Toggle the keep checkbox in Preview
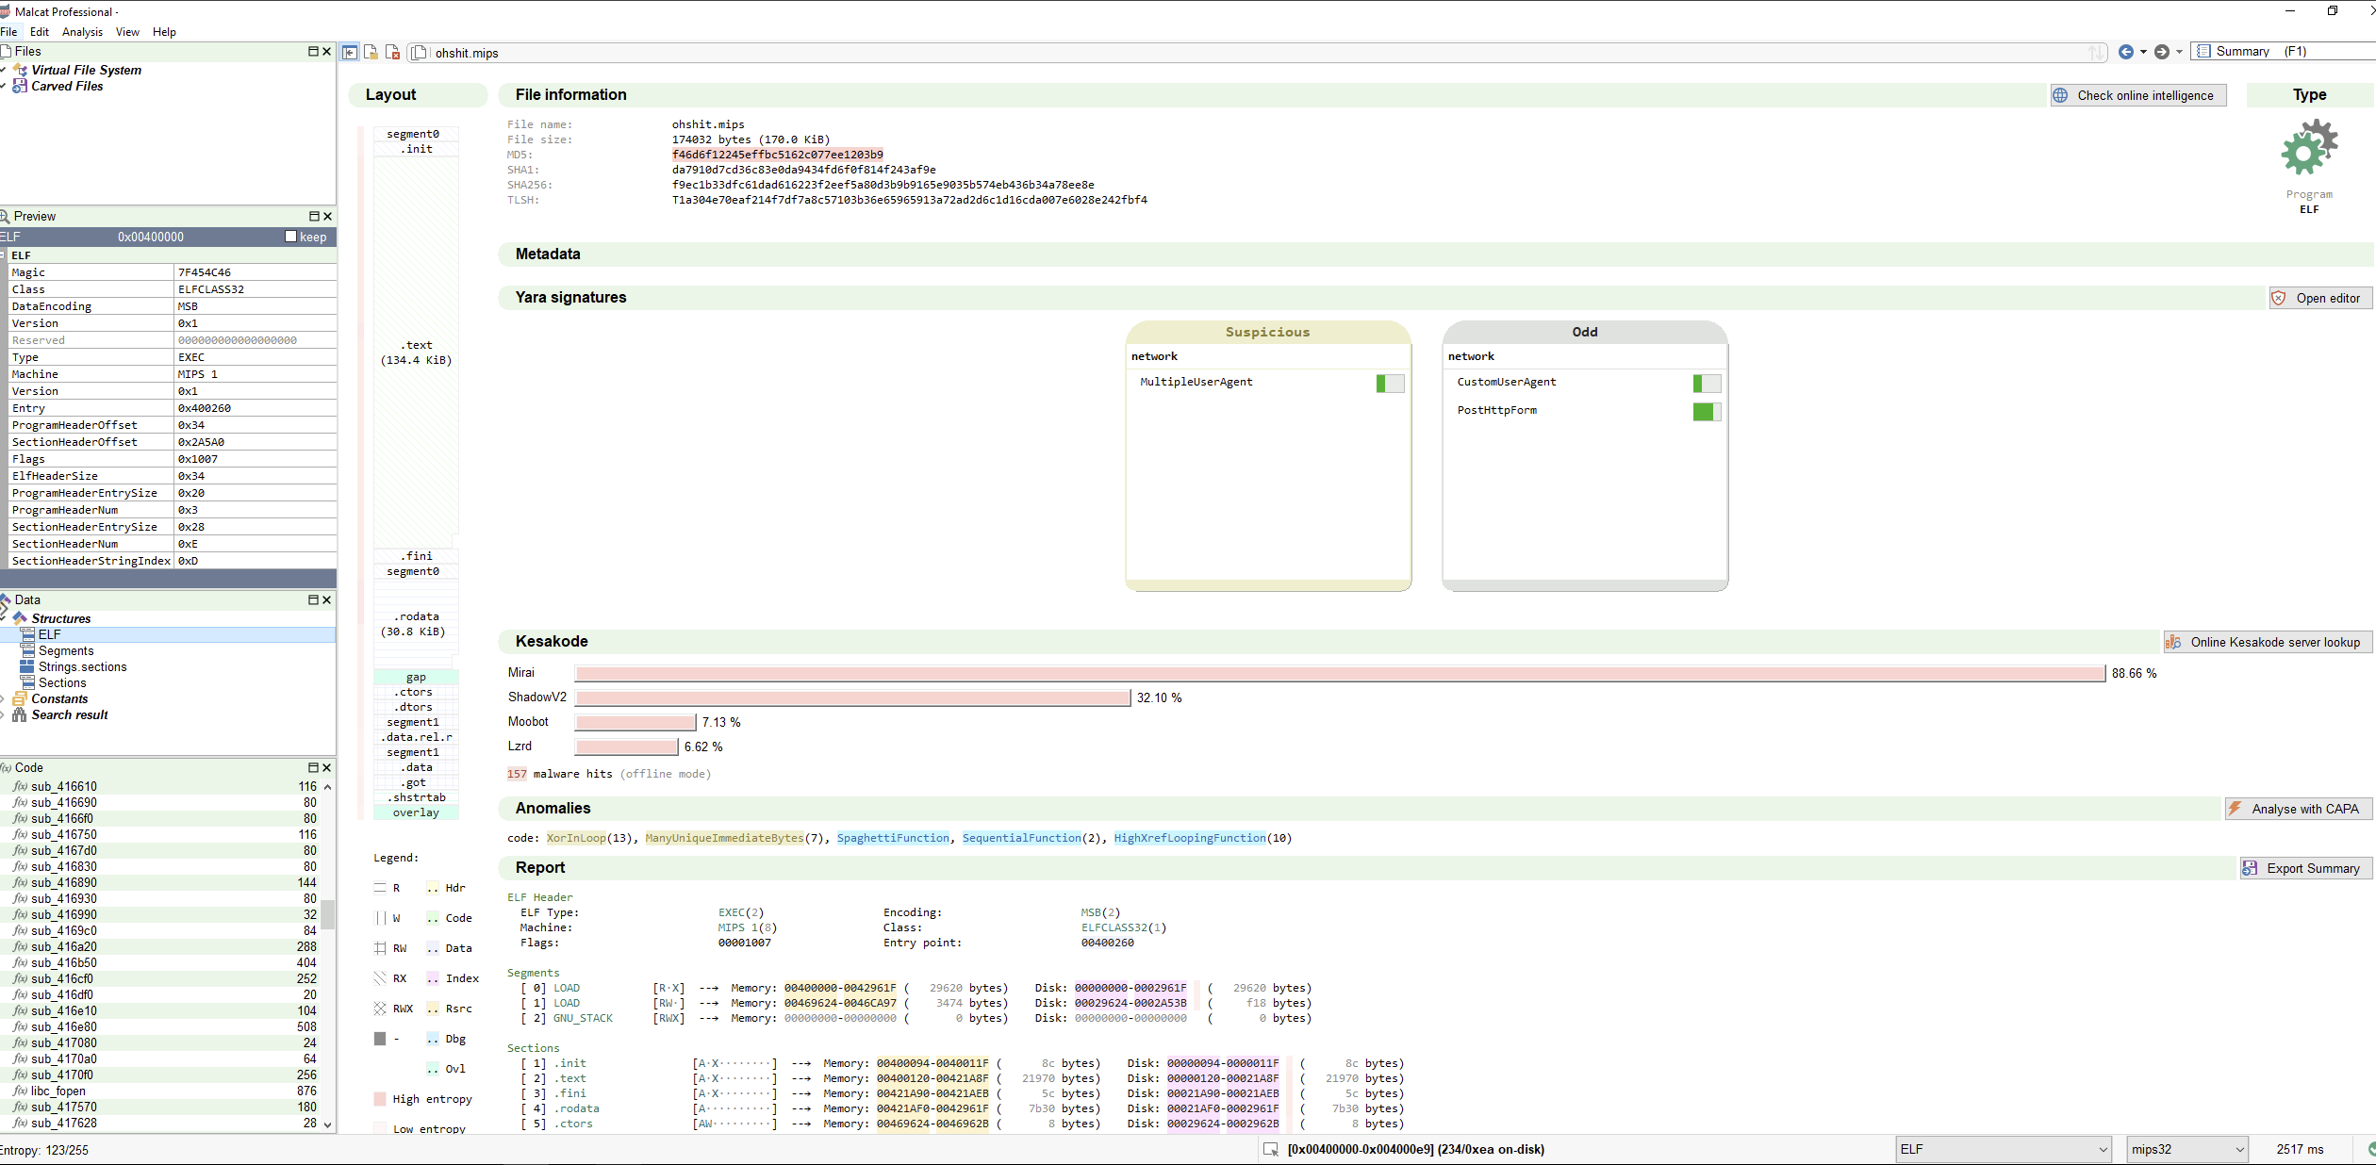The height and width of the screenshot is (1165, 2376). click(290, 237)
